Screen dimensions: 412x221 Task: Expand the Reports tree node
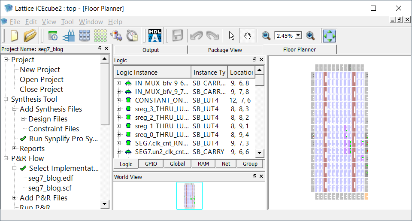point(15,148)
